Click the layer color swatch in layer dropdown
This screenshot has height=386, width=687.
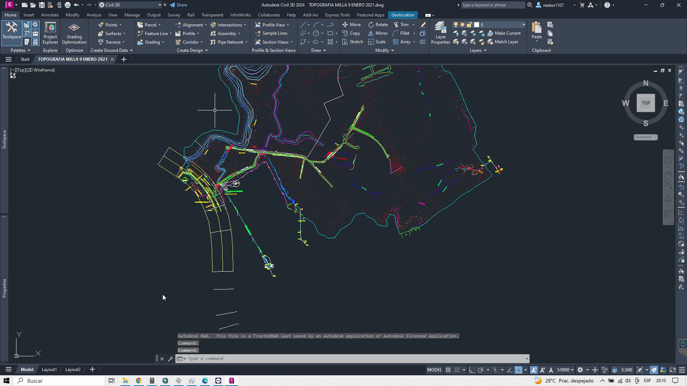point(477,25)
